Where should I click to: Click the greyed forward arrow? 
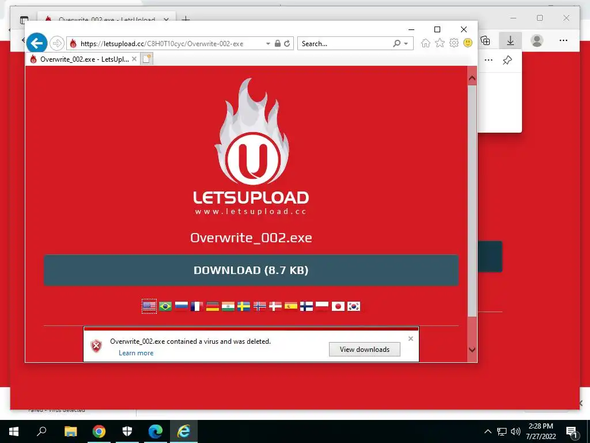pyautogui.click(x=57, y=43)
